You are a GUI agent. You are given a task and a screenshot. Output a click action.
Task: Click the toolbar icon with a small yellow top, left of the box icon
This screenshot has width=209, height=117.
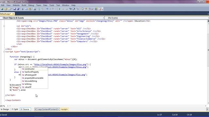[x=86, y=9]
